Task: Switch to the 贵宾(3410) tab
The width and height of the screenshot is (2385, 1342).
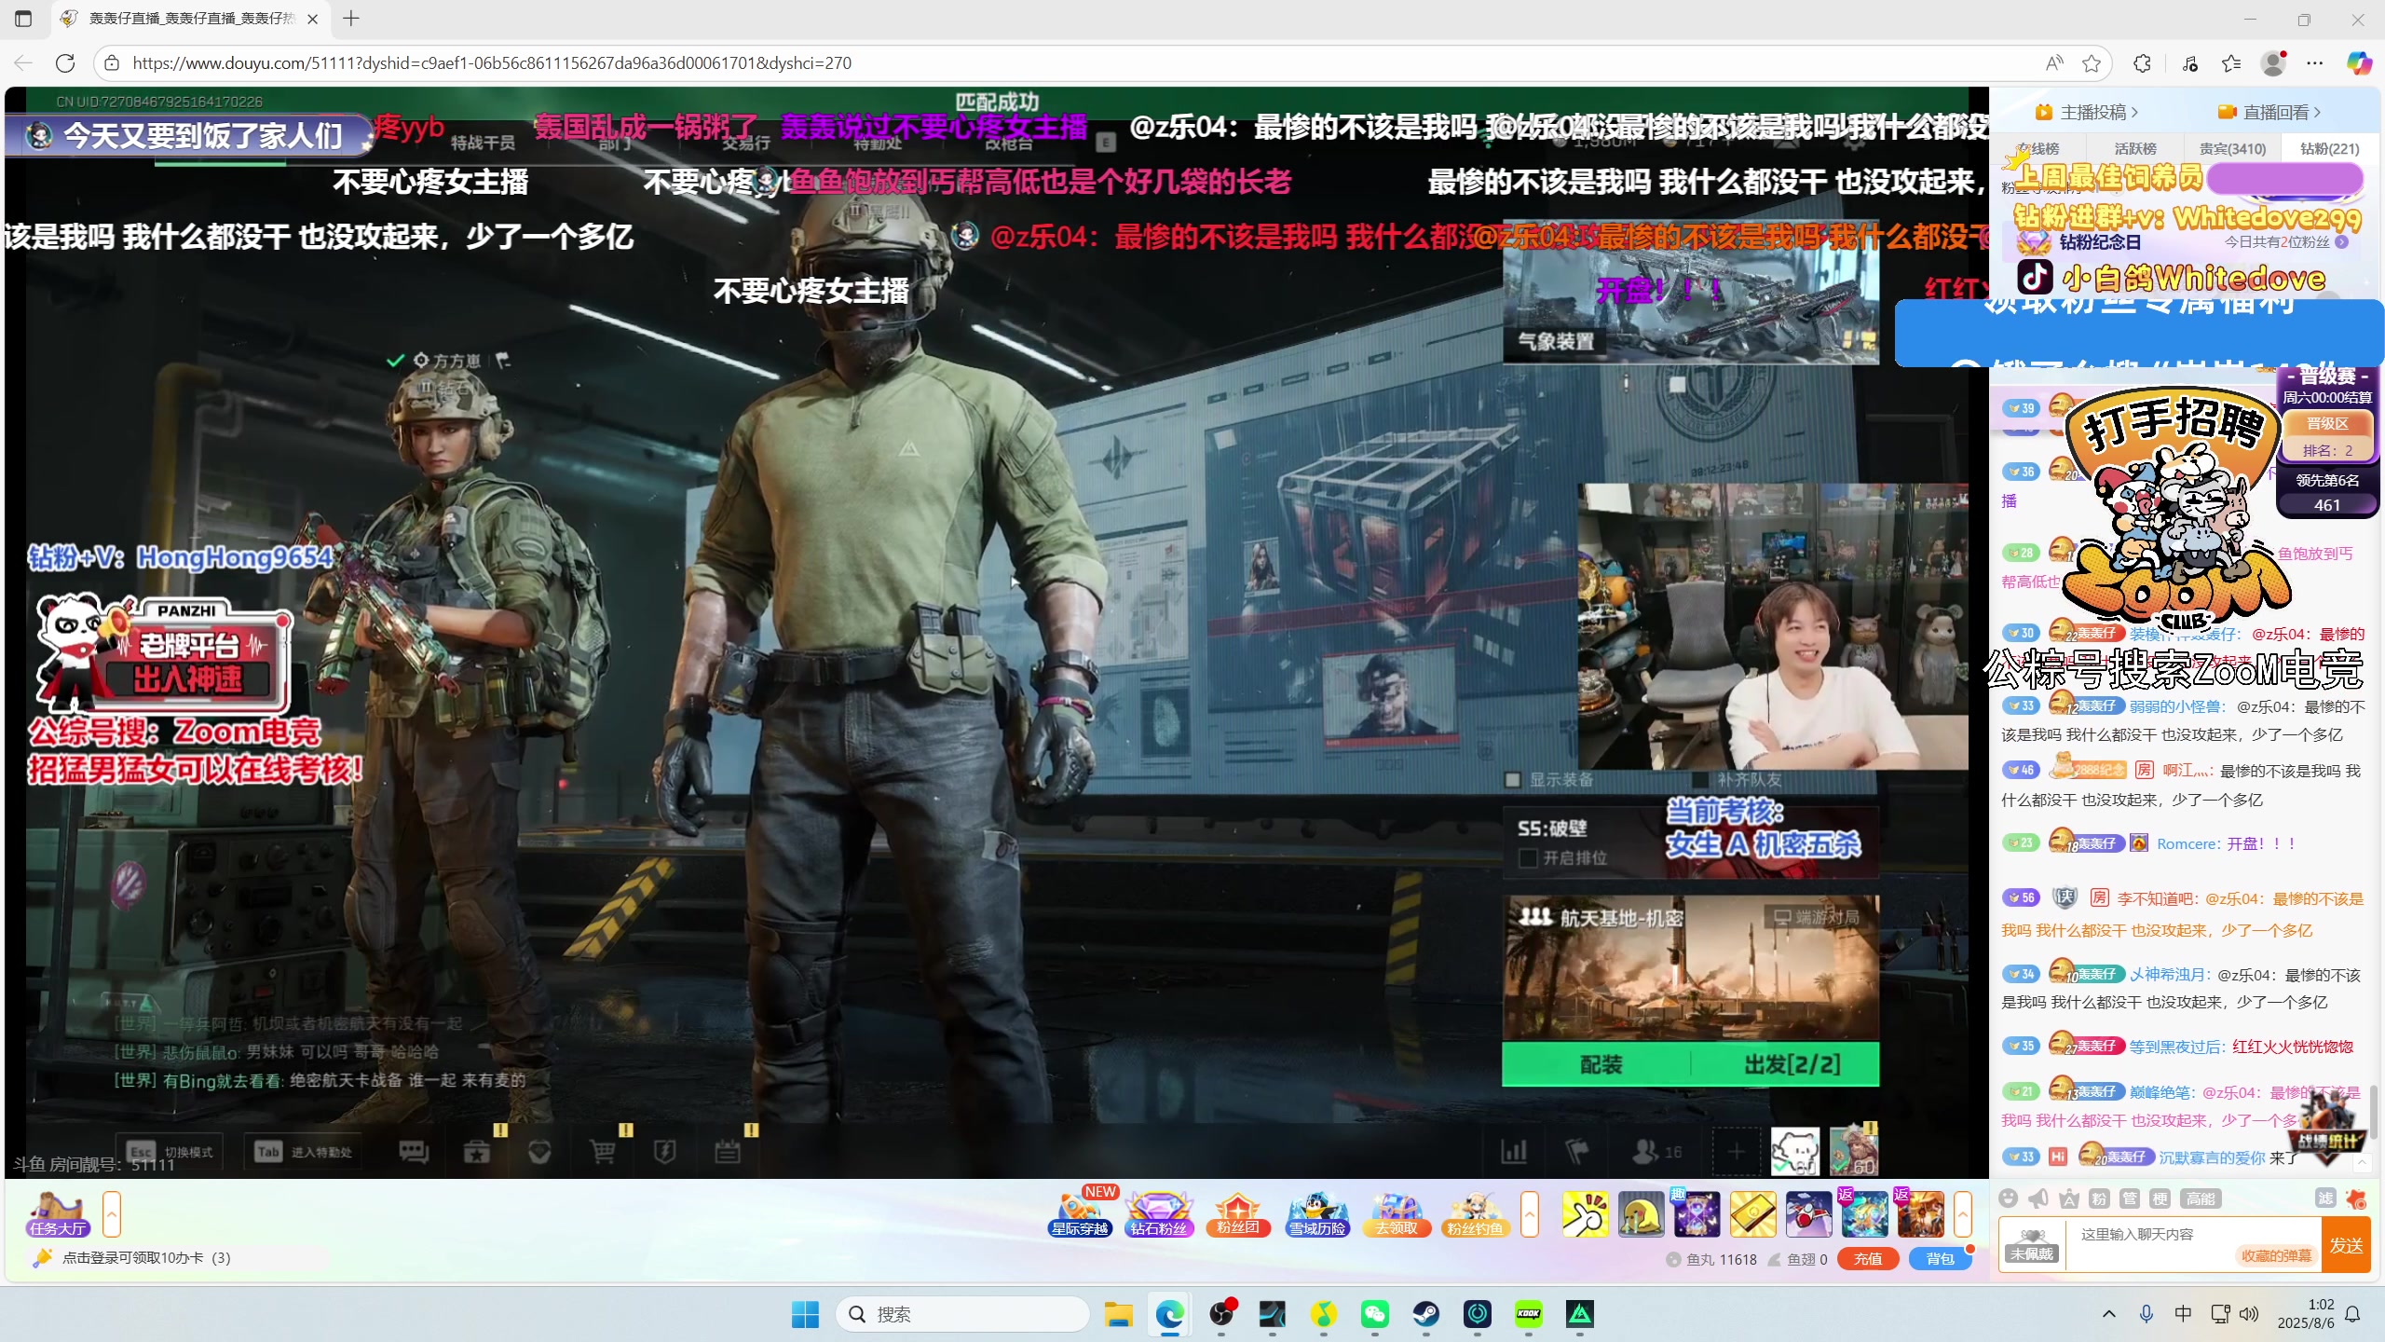Action: point(2232,148)
